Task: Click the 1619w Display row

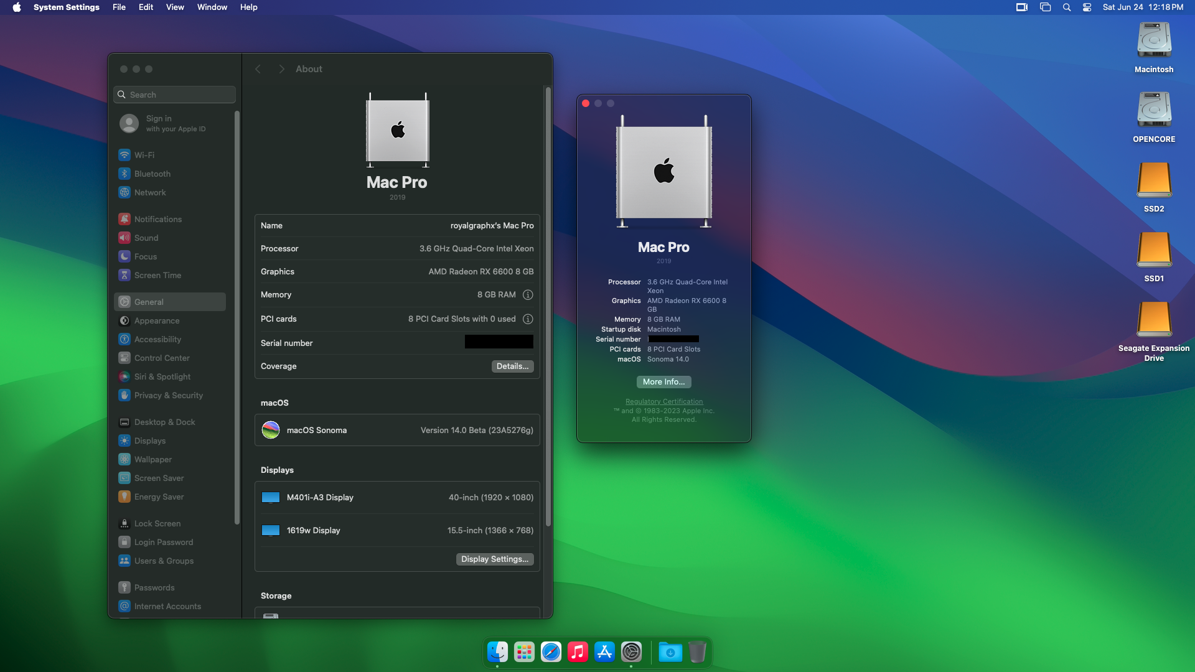Action: click(x=397, y=530)
